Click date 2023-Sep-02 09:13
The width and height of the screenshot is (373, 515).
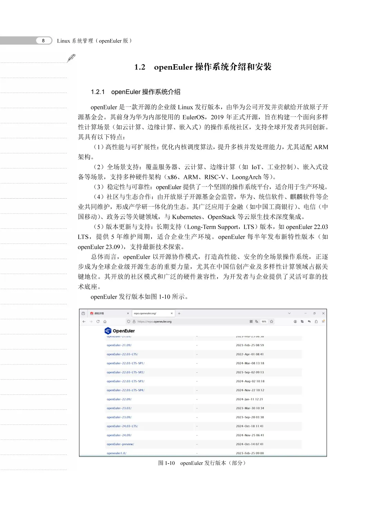click(250, 372)
